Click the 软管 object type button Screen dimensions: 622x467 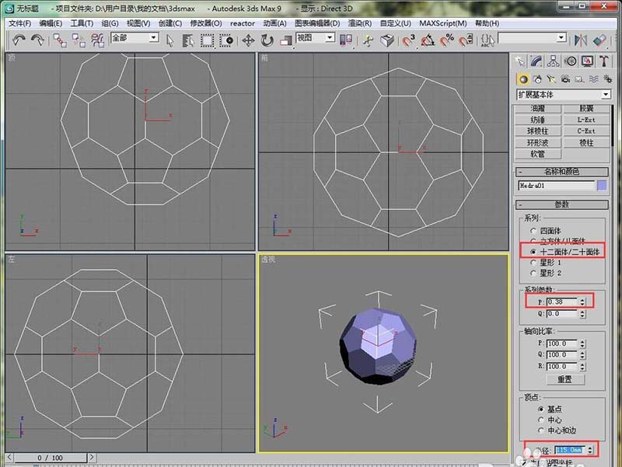[538, 154]
